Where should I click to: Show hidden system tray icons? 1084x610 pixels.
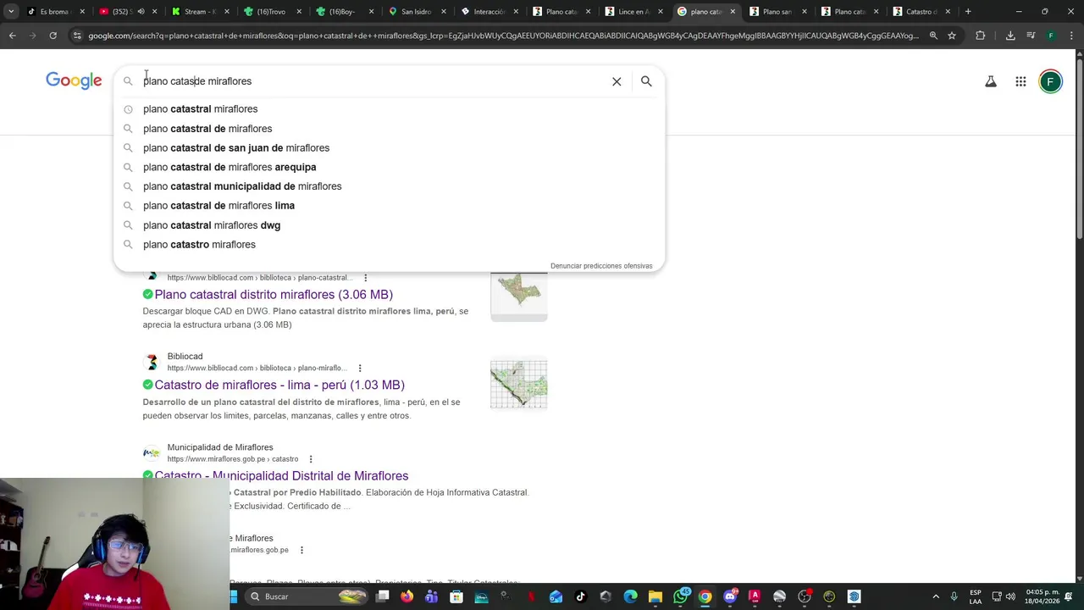(x=936, y=596)
